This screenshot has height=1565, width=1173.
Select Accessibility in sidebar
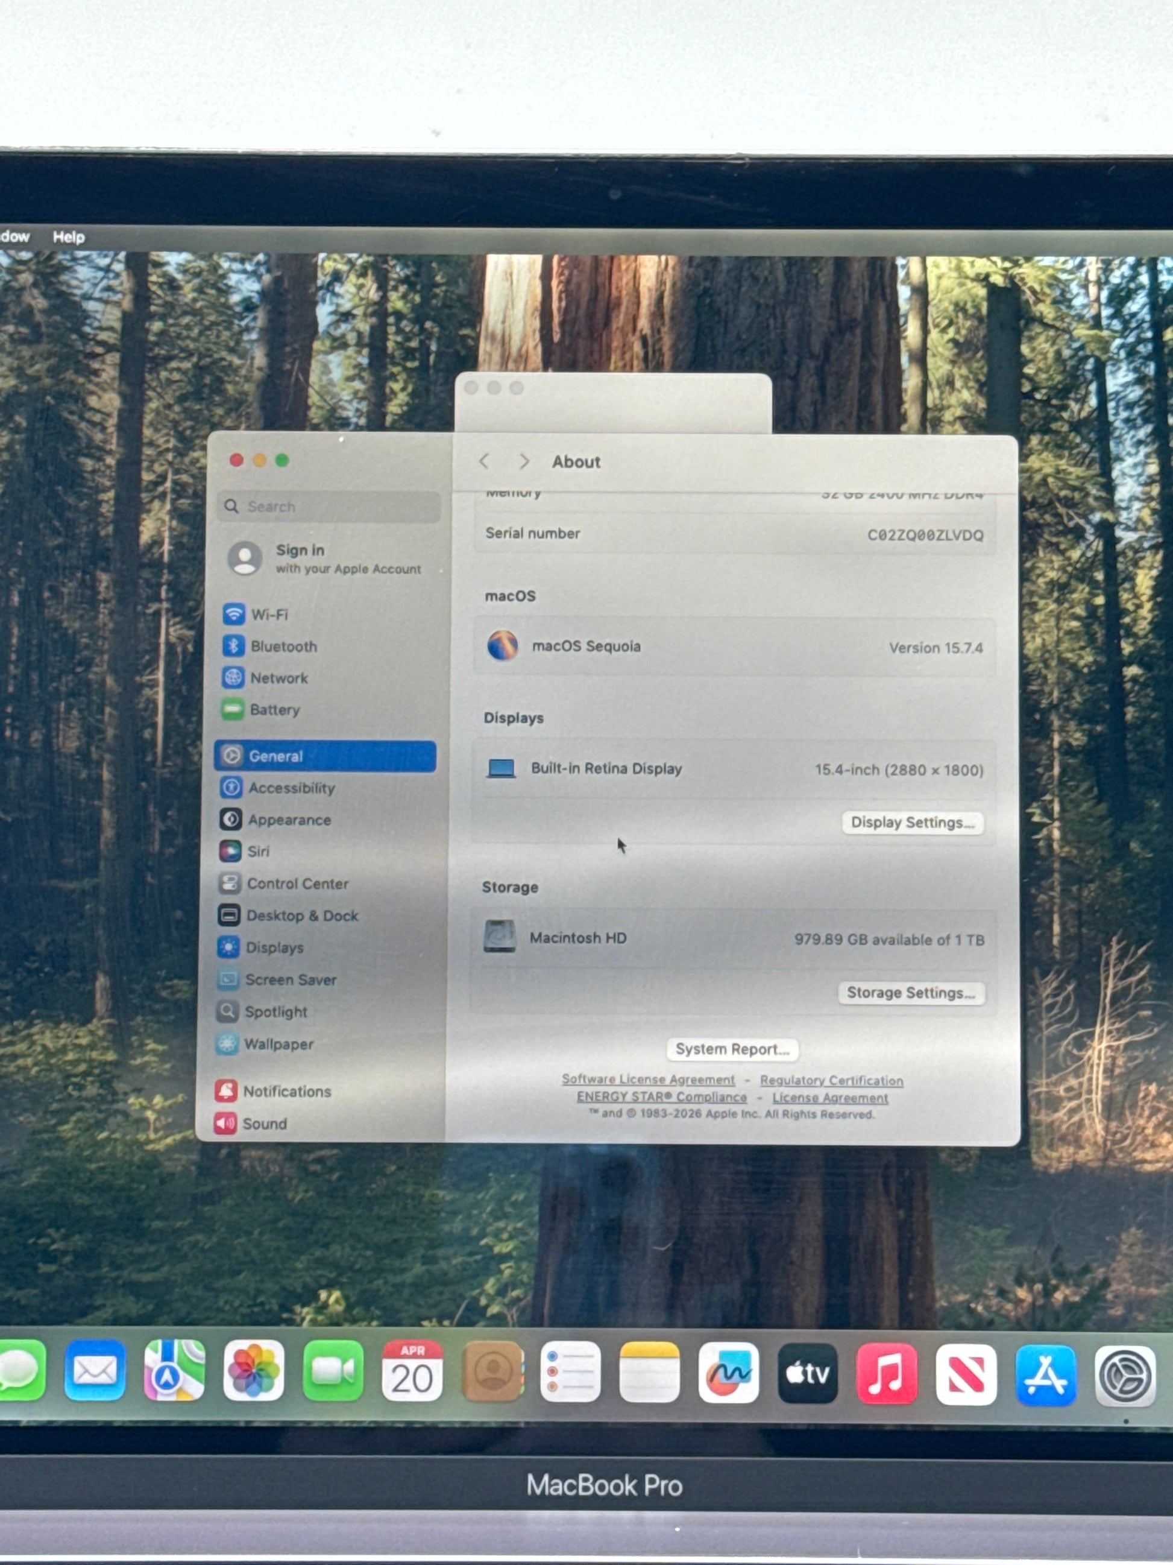coord(291,788)
